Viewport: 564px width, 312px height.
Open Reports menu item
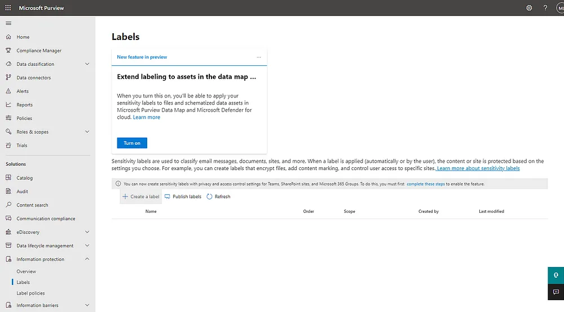click(x=24, y=105)
